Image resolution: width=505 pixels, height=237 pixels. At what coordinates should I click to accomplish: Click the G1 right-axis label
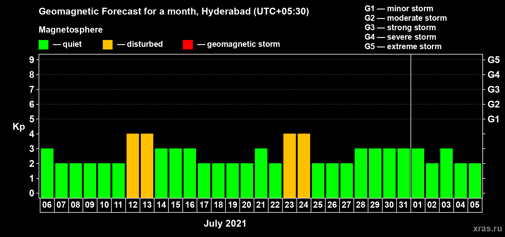pyautogui.click(x=494, y=119)
